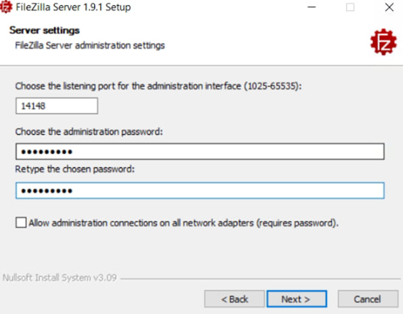Click into the administration password field
Screen dimensions: 403x314
(x=200, y=152)
